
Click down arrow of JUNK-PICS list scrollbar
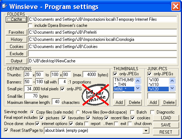point(172,88)
